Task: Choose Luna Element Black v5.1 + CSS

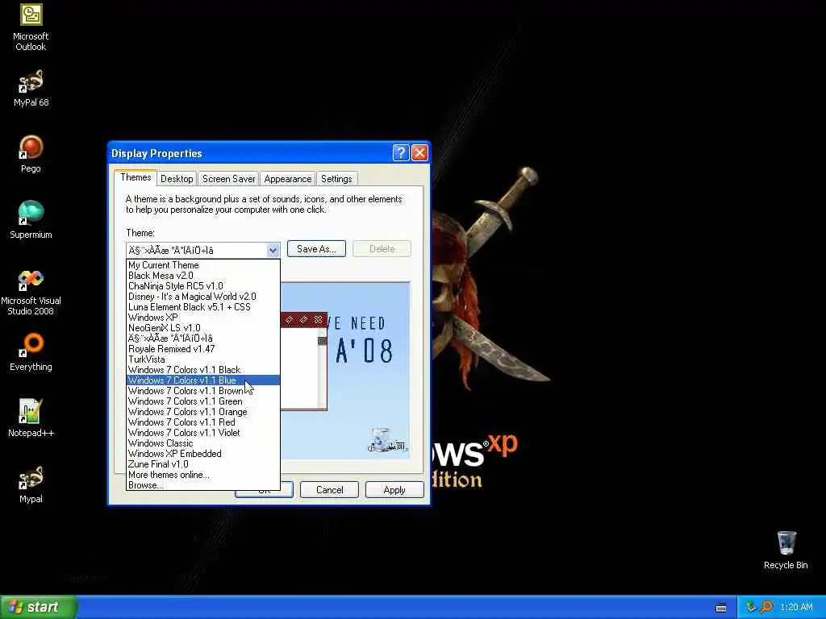Action: tap(202, 307)
